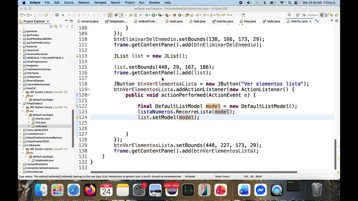Click the Open Perspective icon
The image size is (358, 201).
[298, 15]
